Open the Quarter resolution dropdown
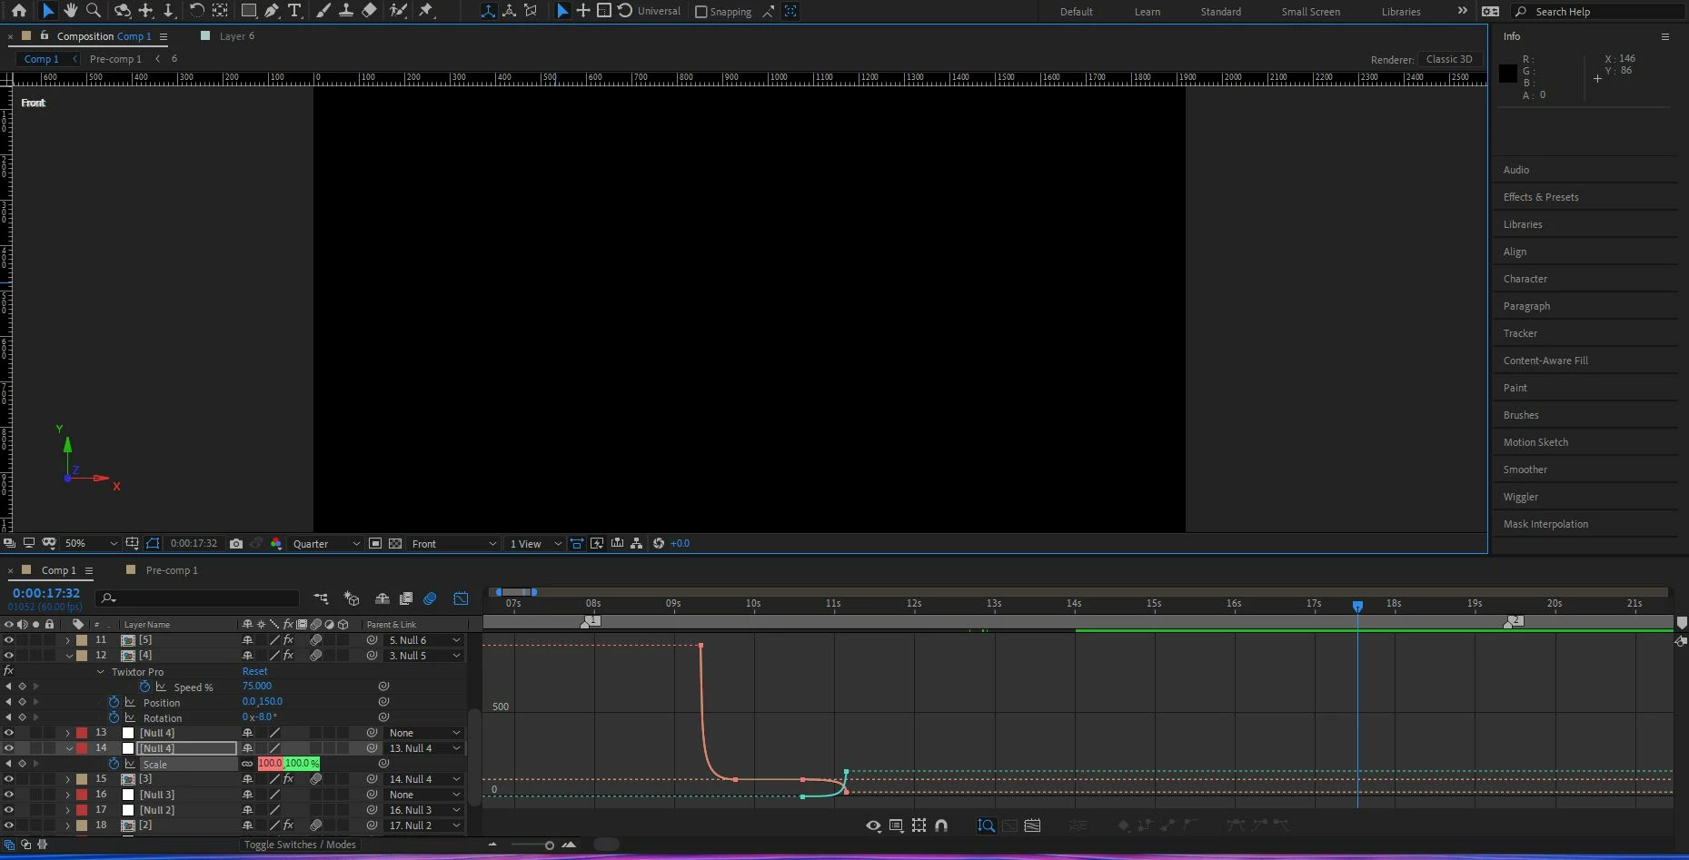Viewport: 1689px width, 860px height. pos(326,544)
